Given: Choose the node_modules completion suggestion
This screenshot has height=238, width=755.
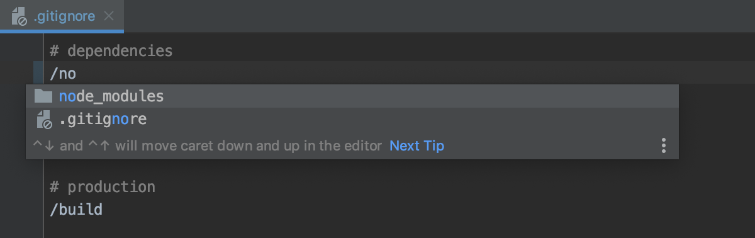Looking at the screenshot, I should click(352, 96).
